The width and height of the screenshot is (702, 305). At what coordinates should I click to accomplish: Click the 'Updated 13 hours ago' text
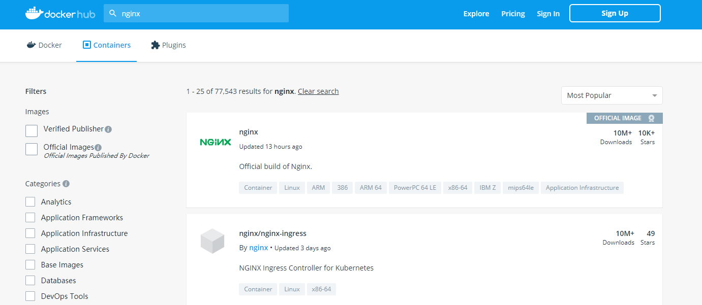click(x=271, y=147)
